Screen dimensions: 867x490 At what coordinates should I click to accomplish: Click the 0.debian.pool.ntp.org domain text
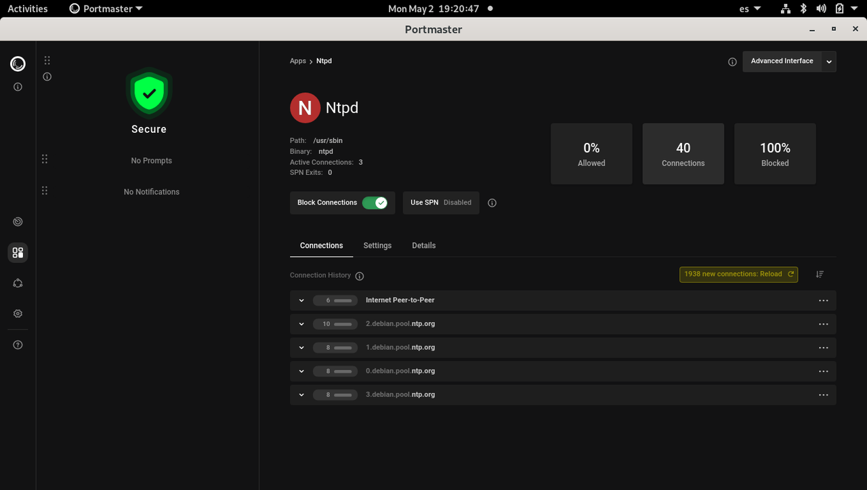coord(400,371)
